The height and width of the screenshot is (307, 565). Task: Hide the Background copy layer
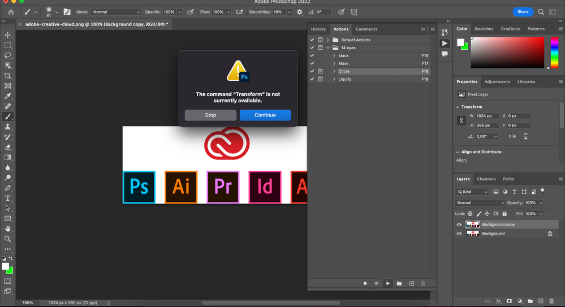pyautogui.click(x=459, y=224)
